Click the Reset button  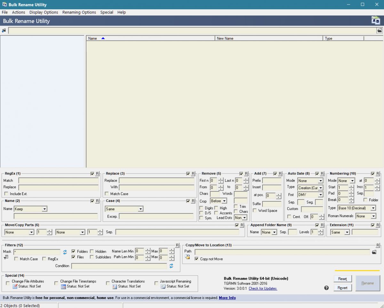343,279
